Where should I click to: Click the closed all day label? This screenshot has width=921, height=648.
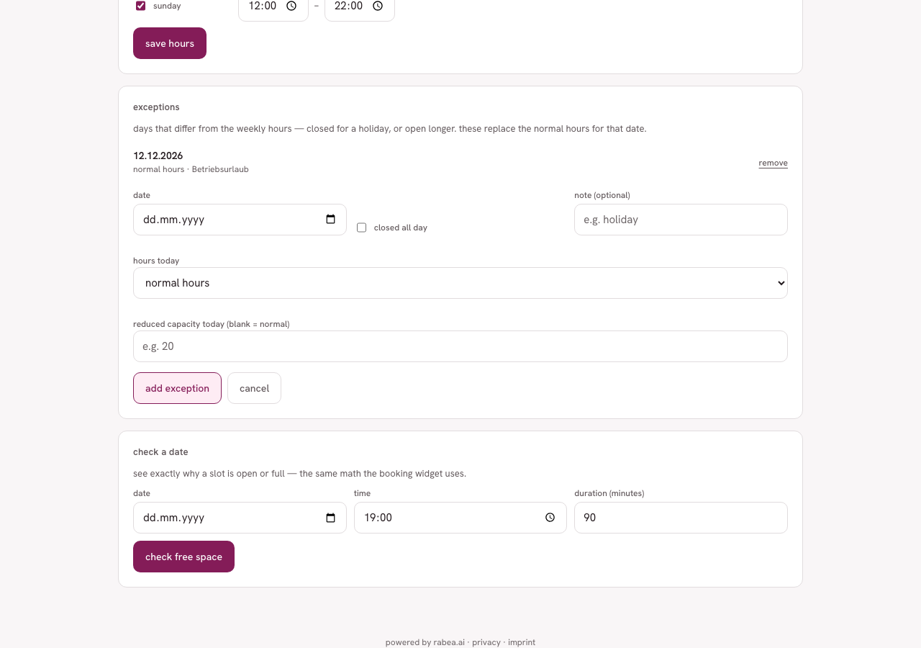click(x=401, y=228)
